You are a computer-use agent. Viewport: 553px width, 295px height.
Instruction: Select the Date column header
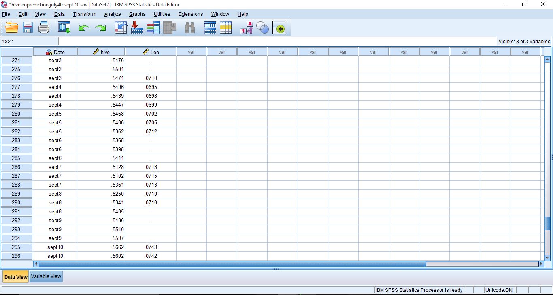(x=55, y=52)
